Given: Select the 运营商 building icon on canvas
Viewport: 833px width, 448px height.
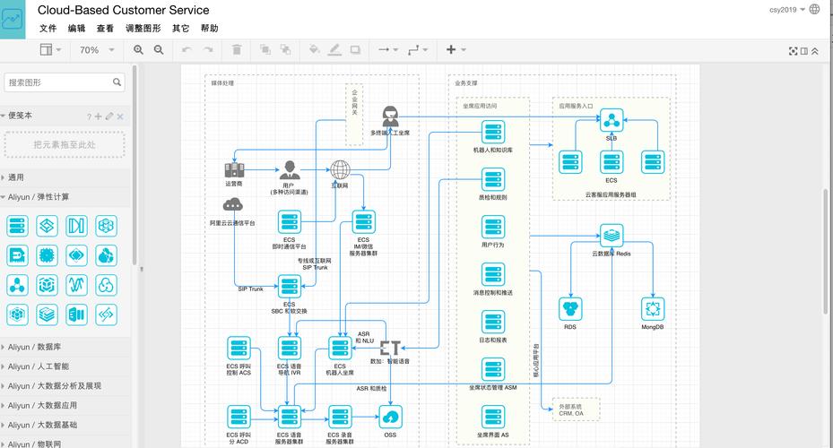Looking at the screenshot, I should pos(234,170).
